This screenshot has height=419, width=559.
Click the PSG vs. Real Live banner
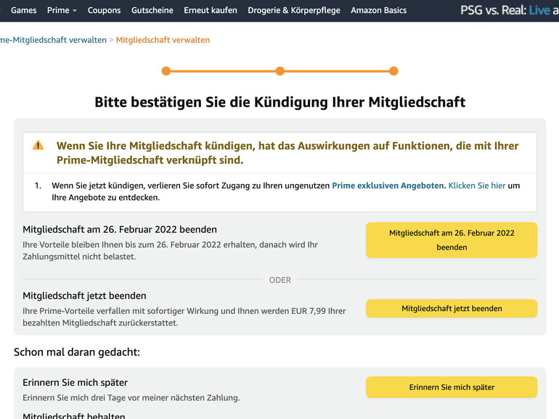pyautogui.click(x=510, y=10)
